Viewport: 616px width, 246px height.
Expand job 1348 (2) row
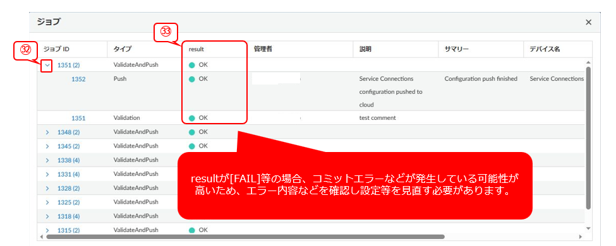pos(47,132)
